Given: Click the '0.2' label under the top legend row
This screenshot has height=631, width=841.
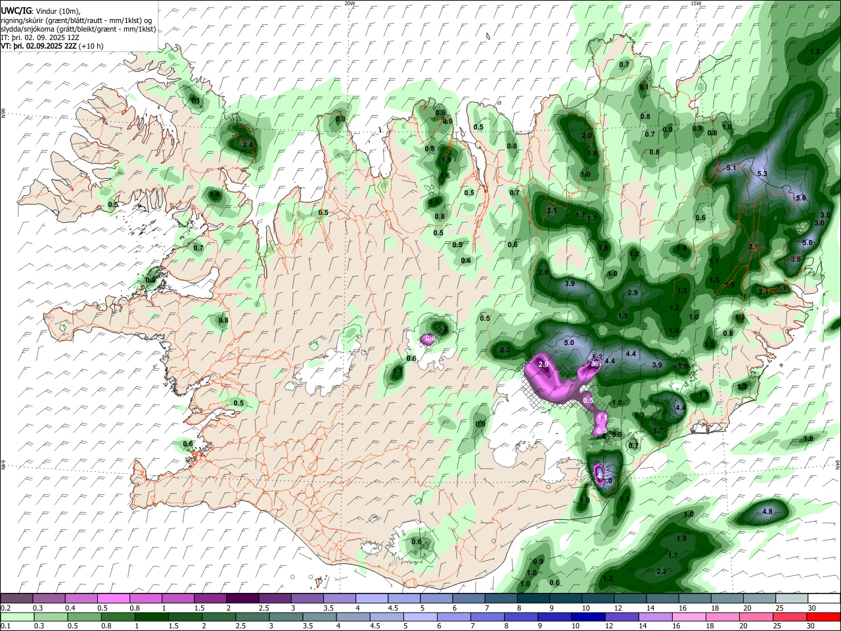Looking at the screenshot, I should (x=5, y=607).
